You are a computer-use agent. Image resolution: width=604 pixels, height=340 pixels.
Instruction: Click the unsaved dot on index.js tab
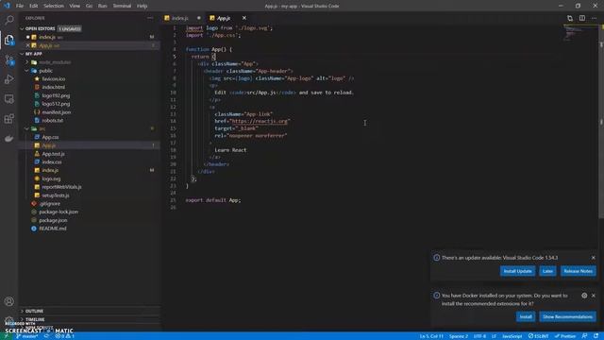pyautogui.click(x=199, y=18)
